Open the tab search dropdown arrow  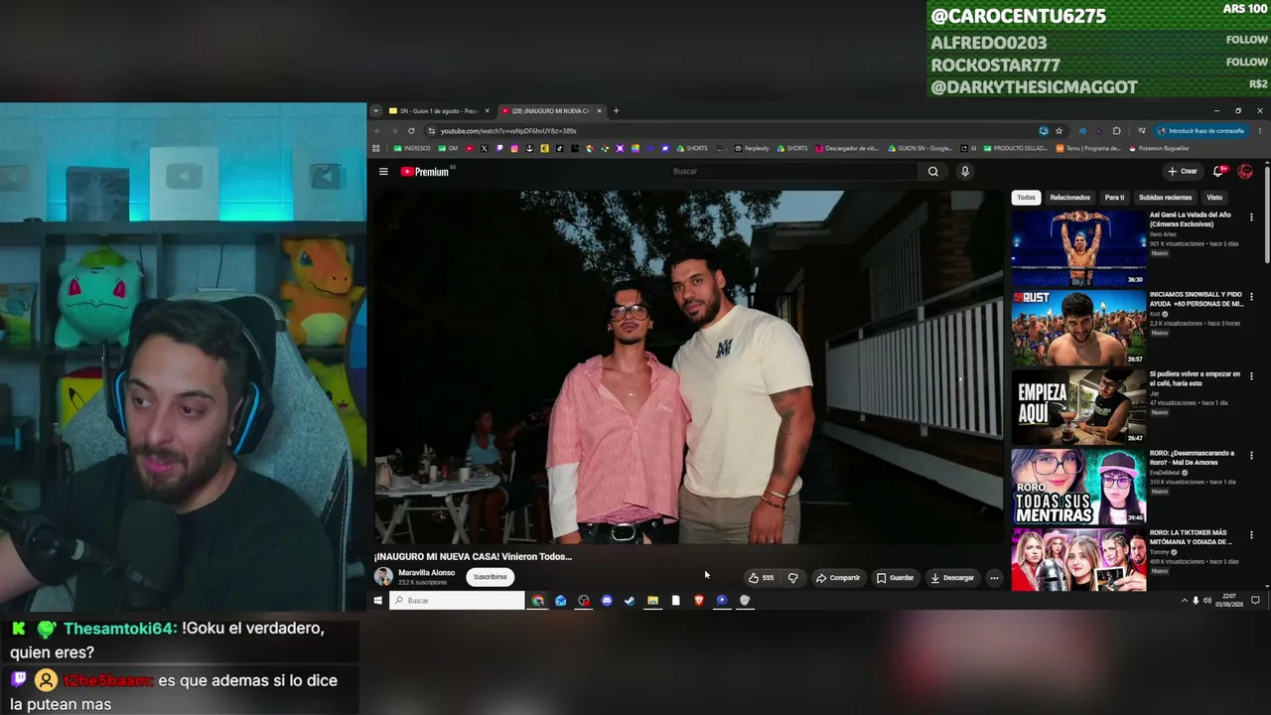(x=375, y=111)
